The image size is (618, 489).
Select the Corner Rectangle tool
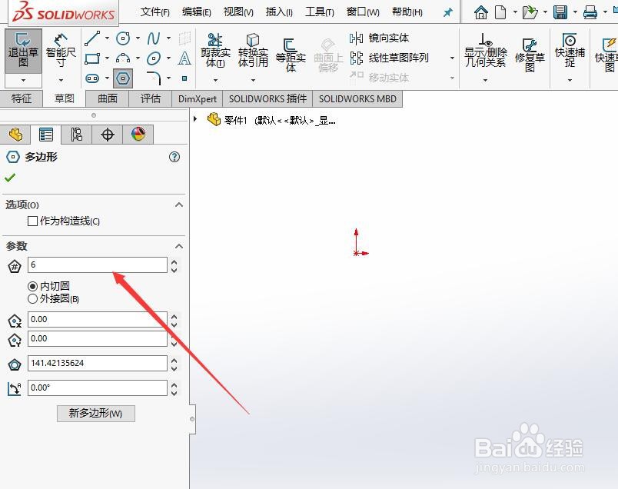(x=92, y=58)
